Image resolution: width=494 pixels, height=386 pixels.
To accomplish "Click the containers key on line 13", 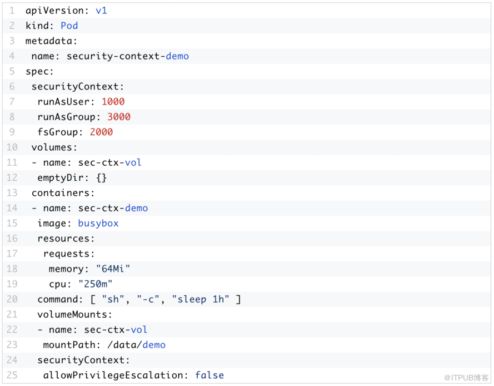I will [63, 193].
